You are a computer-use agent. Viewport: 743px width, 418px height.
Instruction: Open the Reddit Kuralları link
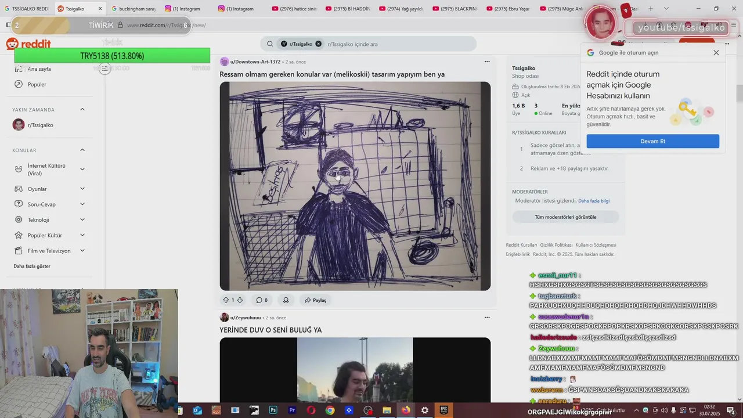521,245
